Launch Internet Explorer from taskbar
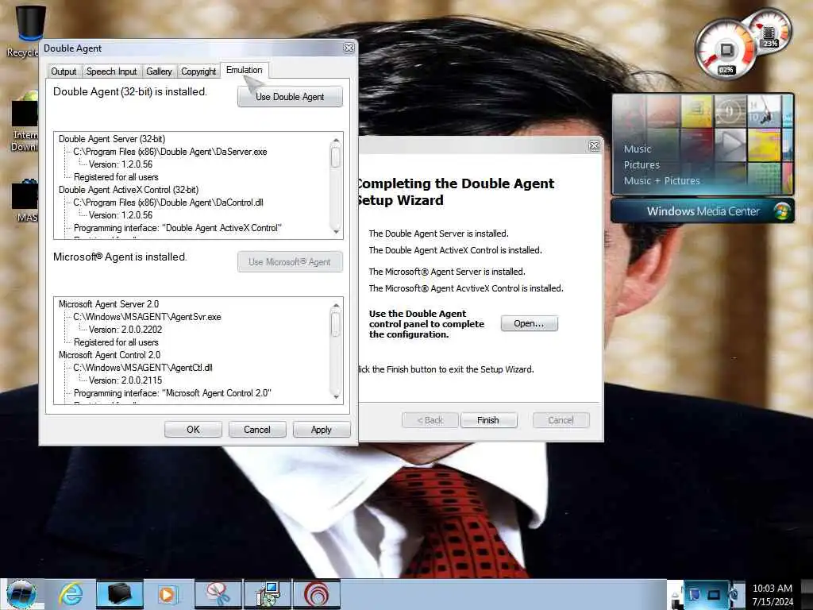The image size is (813, 610). (71, 594)
